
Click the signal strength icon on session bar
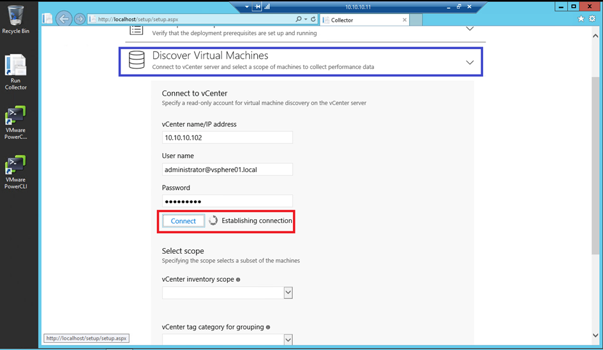click(x=267, y=7)
